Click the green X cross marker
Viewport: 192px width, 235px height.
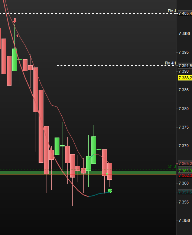tap(110, 191)
